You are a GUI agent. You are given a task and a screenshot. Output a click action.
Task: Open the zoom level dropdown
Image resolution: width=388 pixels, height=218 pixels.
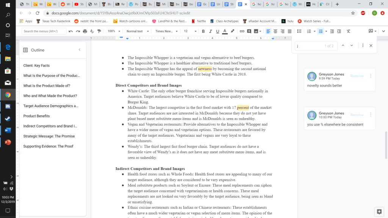pos(113,31)
